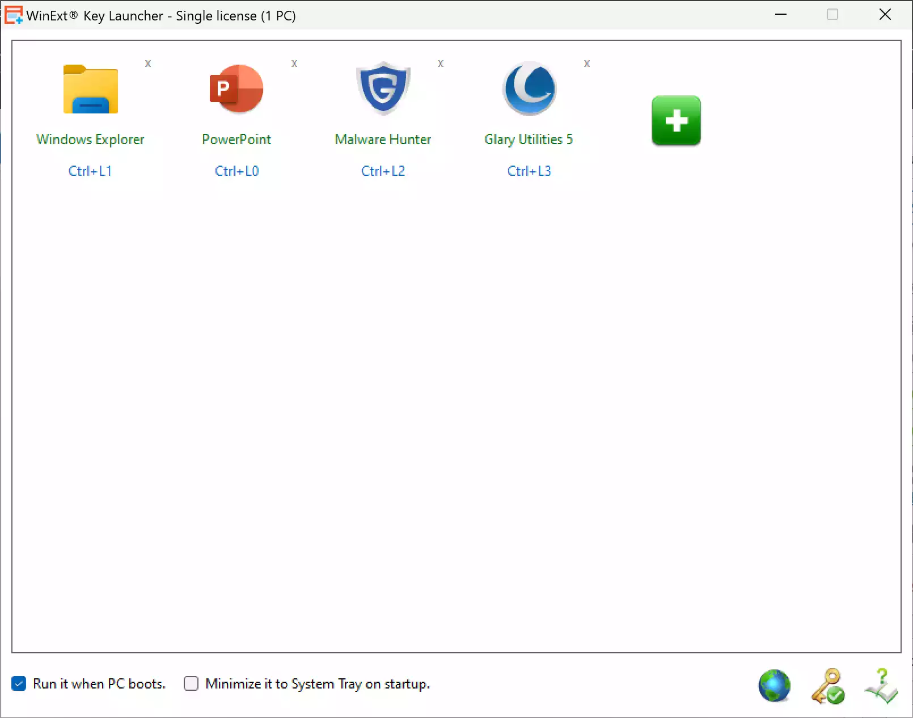This screenshot has height=718, width=913.
Task: Edit the Ctrl+L1 hotkey link
Action: tap(90, 171)
